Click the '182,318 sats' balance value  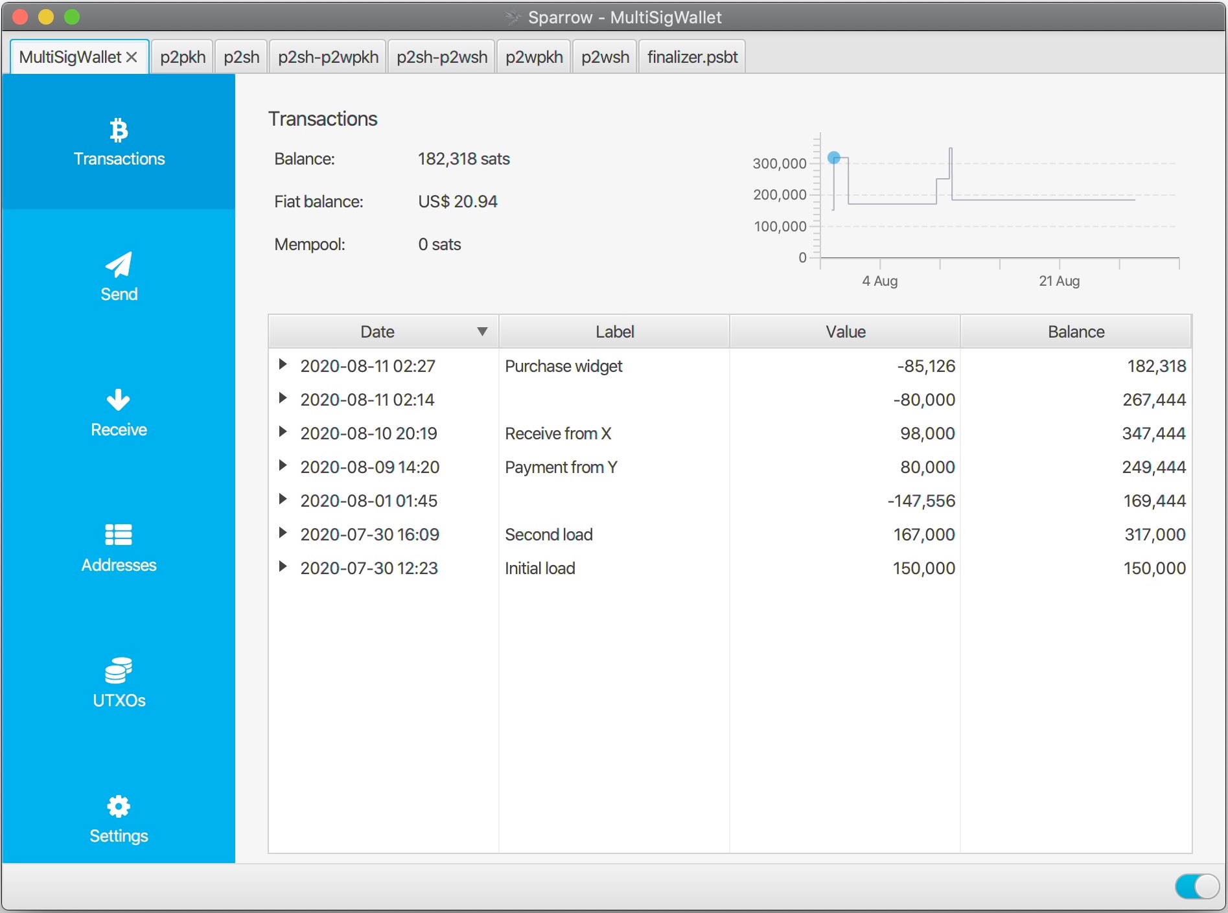[463, 159]
